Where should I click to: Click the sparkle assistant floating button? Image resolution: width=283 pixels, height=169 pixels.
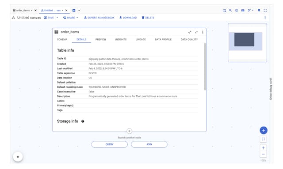18,157
